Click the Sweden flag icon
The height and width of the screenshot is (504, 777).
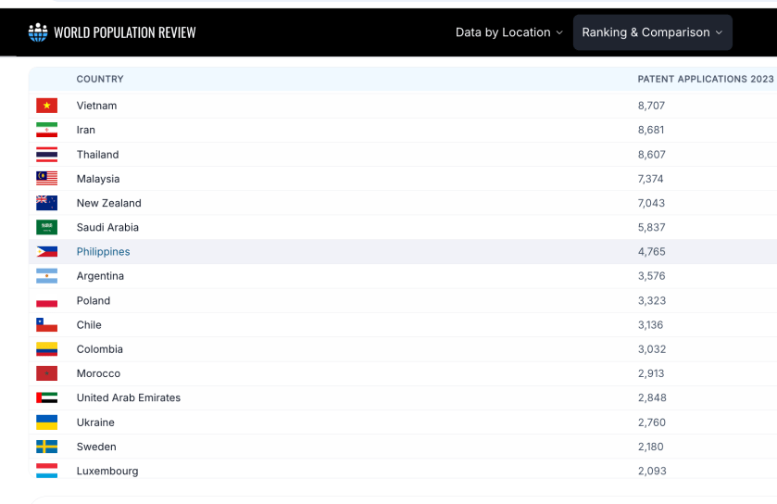pyautogui.click(x=46, y=447)
